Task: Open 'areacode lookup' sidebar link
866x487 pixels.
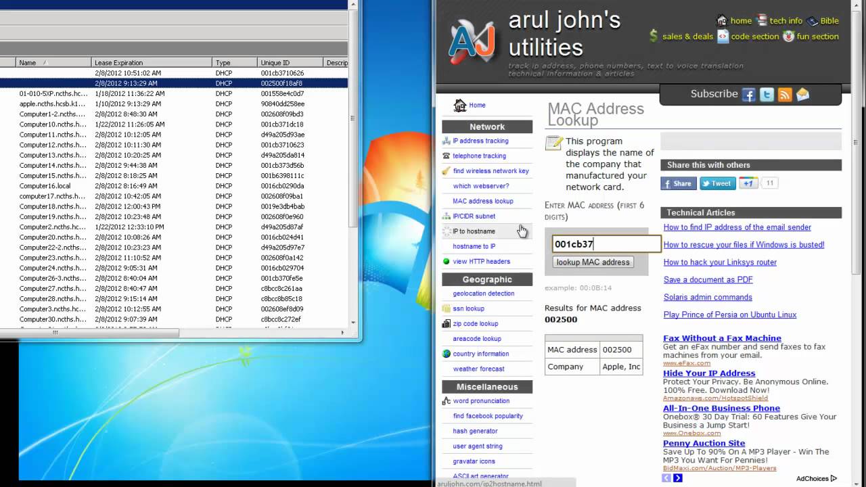Action: click(477, 339)
